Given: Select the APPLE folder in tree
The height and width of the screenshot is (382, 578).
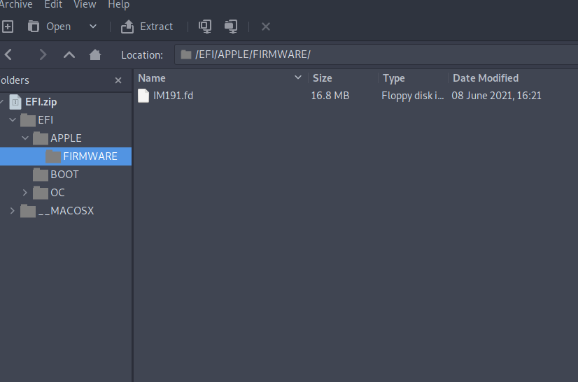Looking at the screenshot, I should click(66, 138).
